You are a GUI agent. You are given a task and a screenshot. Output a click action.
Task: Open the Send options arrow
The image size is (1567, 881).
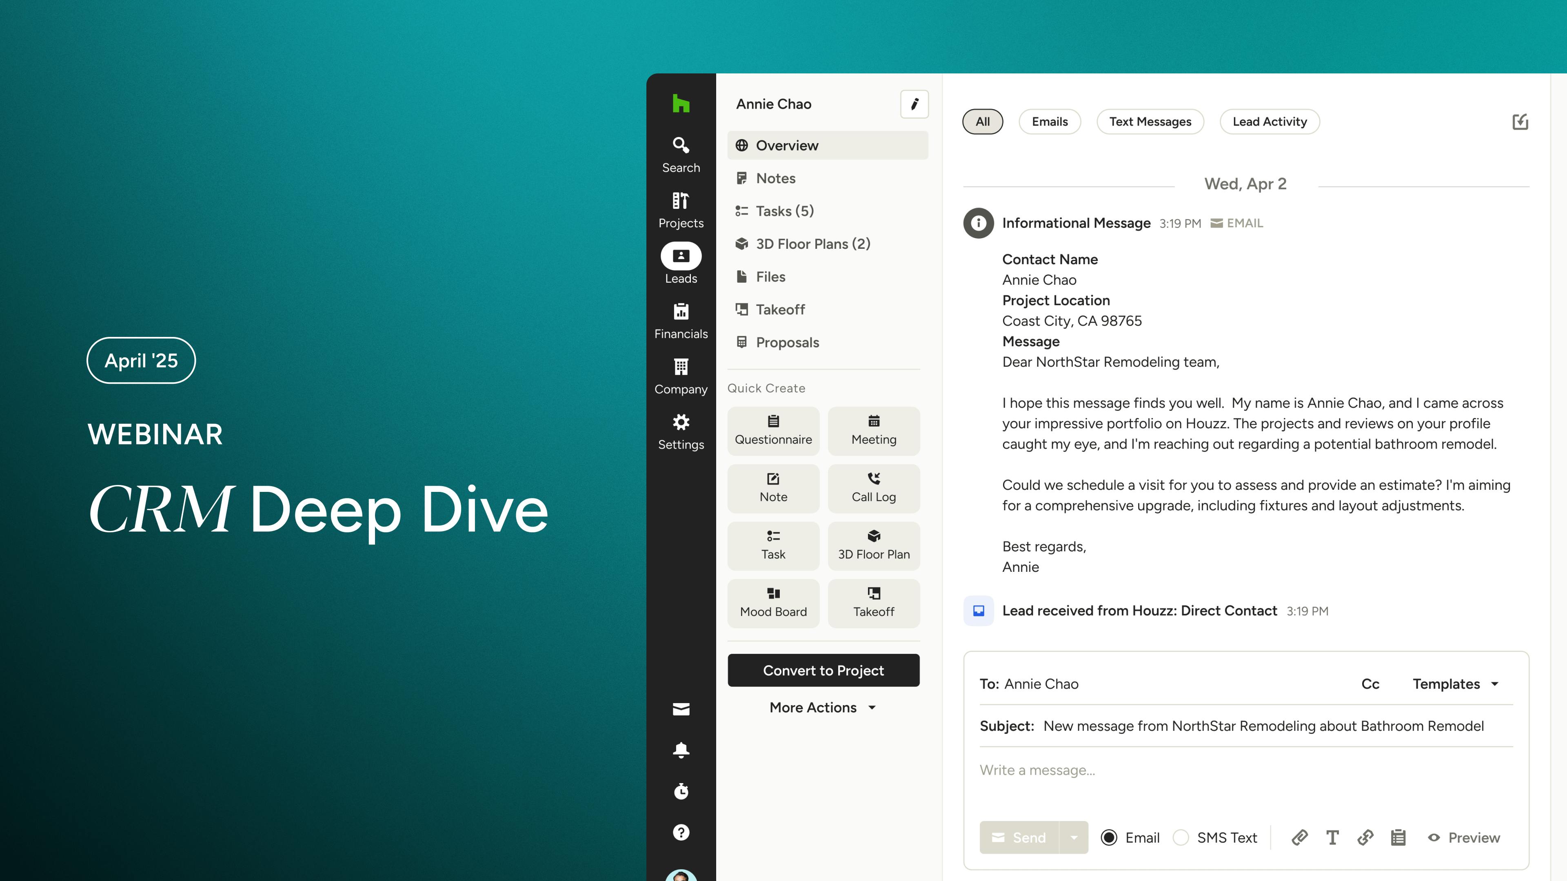(x=1074, y=837)
